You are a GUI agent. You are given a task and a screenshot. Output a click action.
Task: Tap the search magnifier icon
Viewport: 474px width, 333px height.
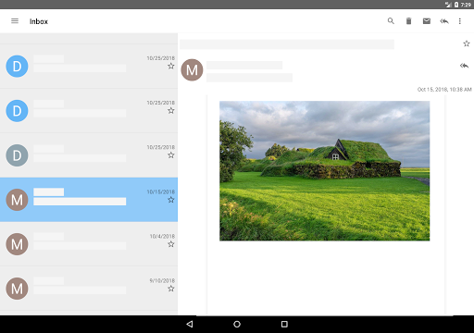tap(391, 21)
